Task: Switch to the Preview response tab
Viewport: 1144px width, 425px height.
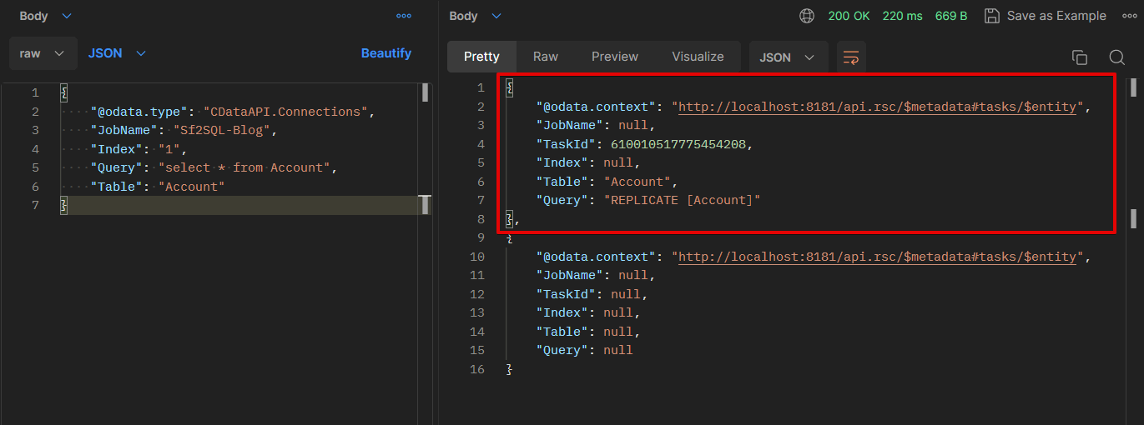Action: point(615,57)
